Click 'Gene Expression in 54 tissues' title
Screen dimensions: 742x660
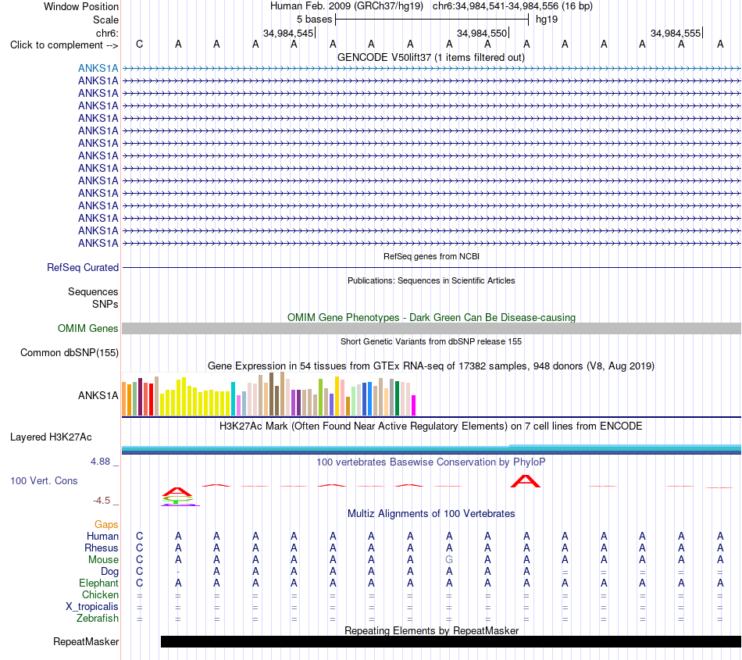point(431,366)
